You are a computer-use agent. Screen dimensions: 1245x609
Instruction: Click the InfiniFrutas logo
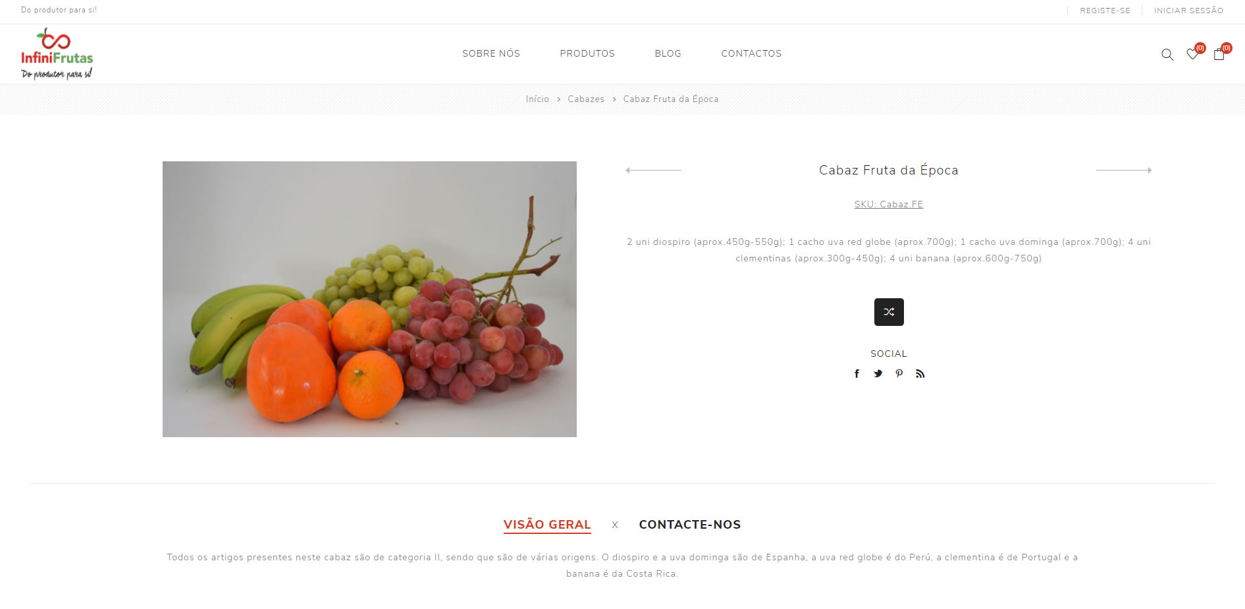[x=57, y=54]
